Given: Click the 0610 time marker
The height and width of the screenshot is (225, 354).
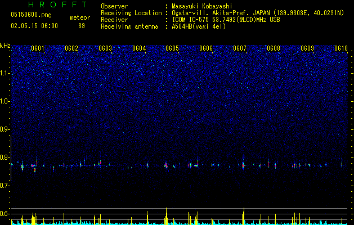Looking at the screenshot, I should [x=341, y=48].
